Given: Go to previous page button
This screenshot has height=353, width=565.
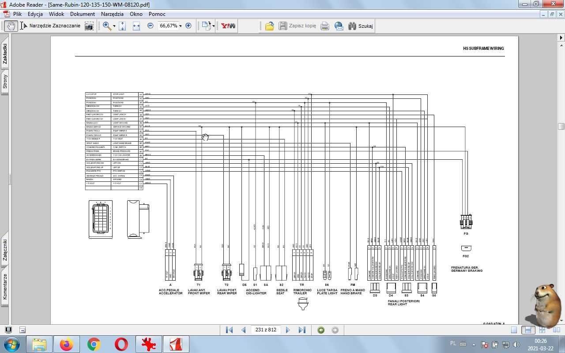Looking at the screenshot, I should click(244, 330).
